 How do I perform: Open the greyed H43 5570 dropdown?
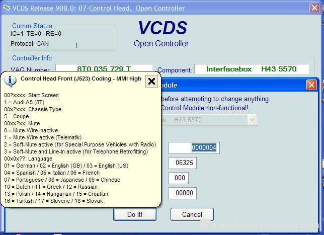point(252,120)
